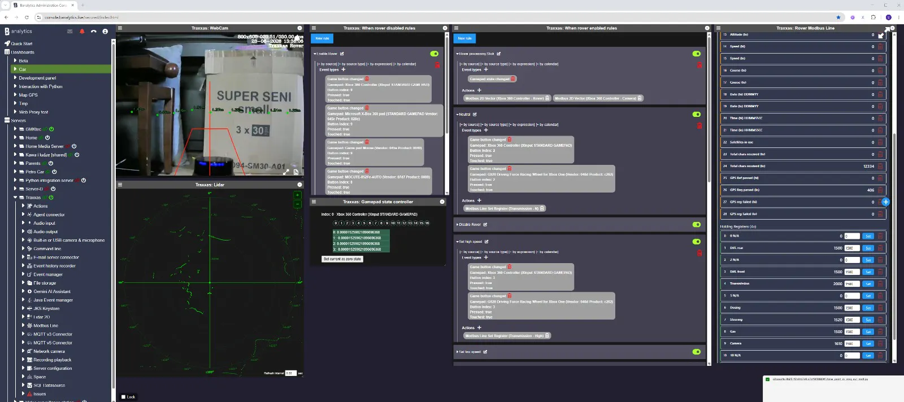Open Interaction with Python dashboard
The height and width of the screenshot is (402, 904).
click(x=41, y=86)
